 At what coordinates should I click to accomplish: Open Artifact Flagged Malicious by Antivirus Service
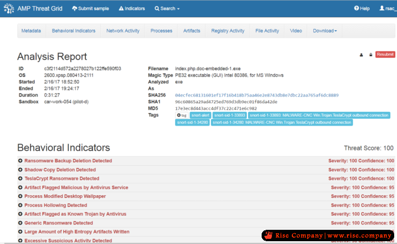[x=76, y=187]
